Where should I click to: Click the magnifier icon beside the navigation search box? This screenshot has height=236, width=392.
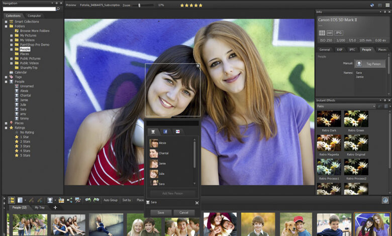coord(58,9)
